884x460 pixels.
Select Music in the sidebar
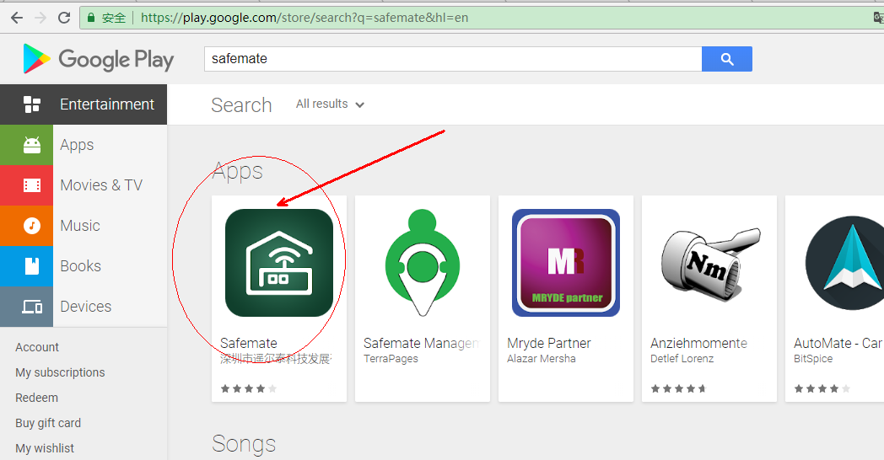click(x=84, y=226)
